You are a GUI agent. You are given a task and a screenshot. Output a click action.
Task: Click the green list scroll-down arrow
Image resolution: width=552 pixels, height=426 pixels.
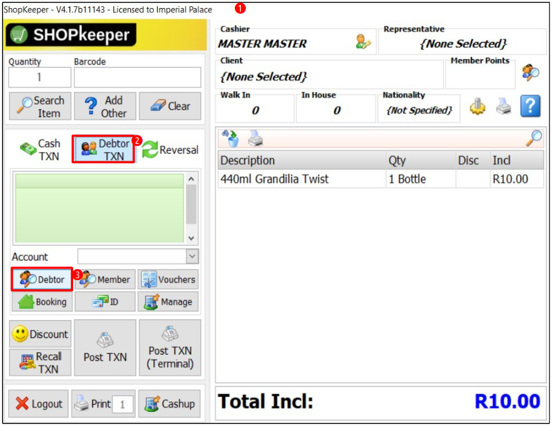[191, 238]
